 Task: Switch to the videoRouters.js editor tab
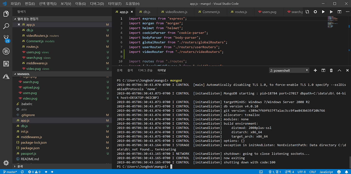click(x=176, y=12)
